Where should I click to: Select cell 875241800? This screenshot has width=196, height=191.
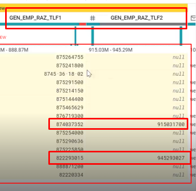click(70, 65)
